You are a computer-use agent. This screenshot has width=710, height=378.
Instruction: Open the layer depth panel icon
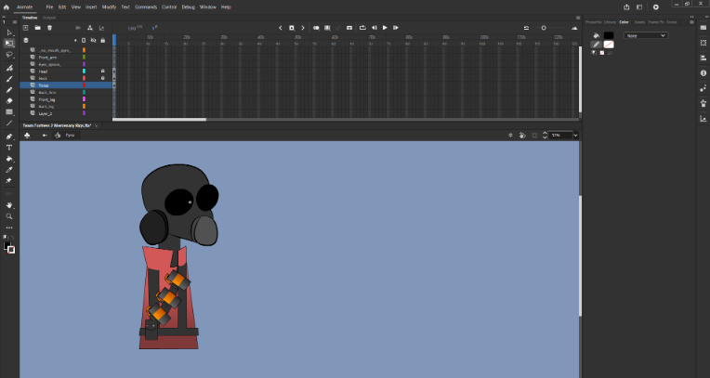pos(101,28)
